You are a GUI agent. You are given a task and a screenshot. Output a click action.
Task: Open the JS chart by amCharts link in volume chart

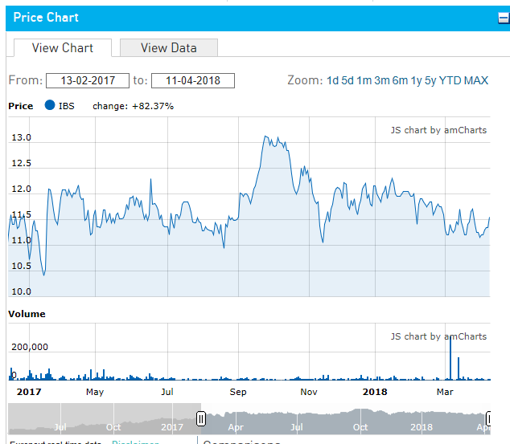(x=438, y=336)
